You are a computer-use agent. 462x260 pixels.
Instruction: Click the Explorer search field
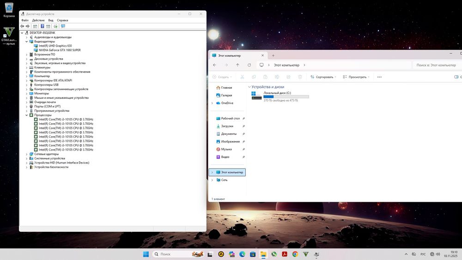(x=436, y=65)
